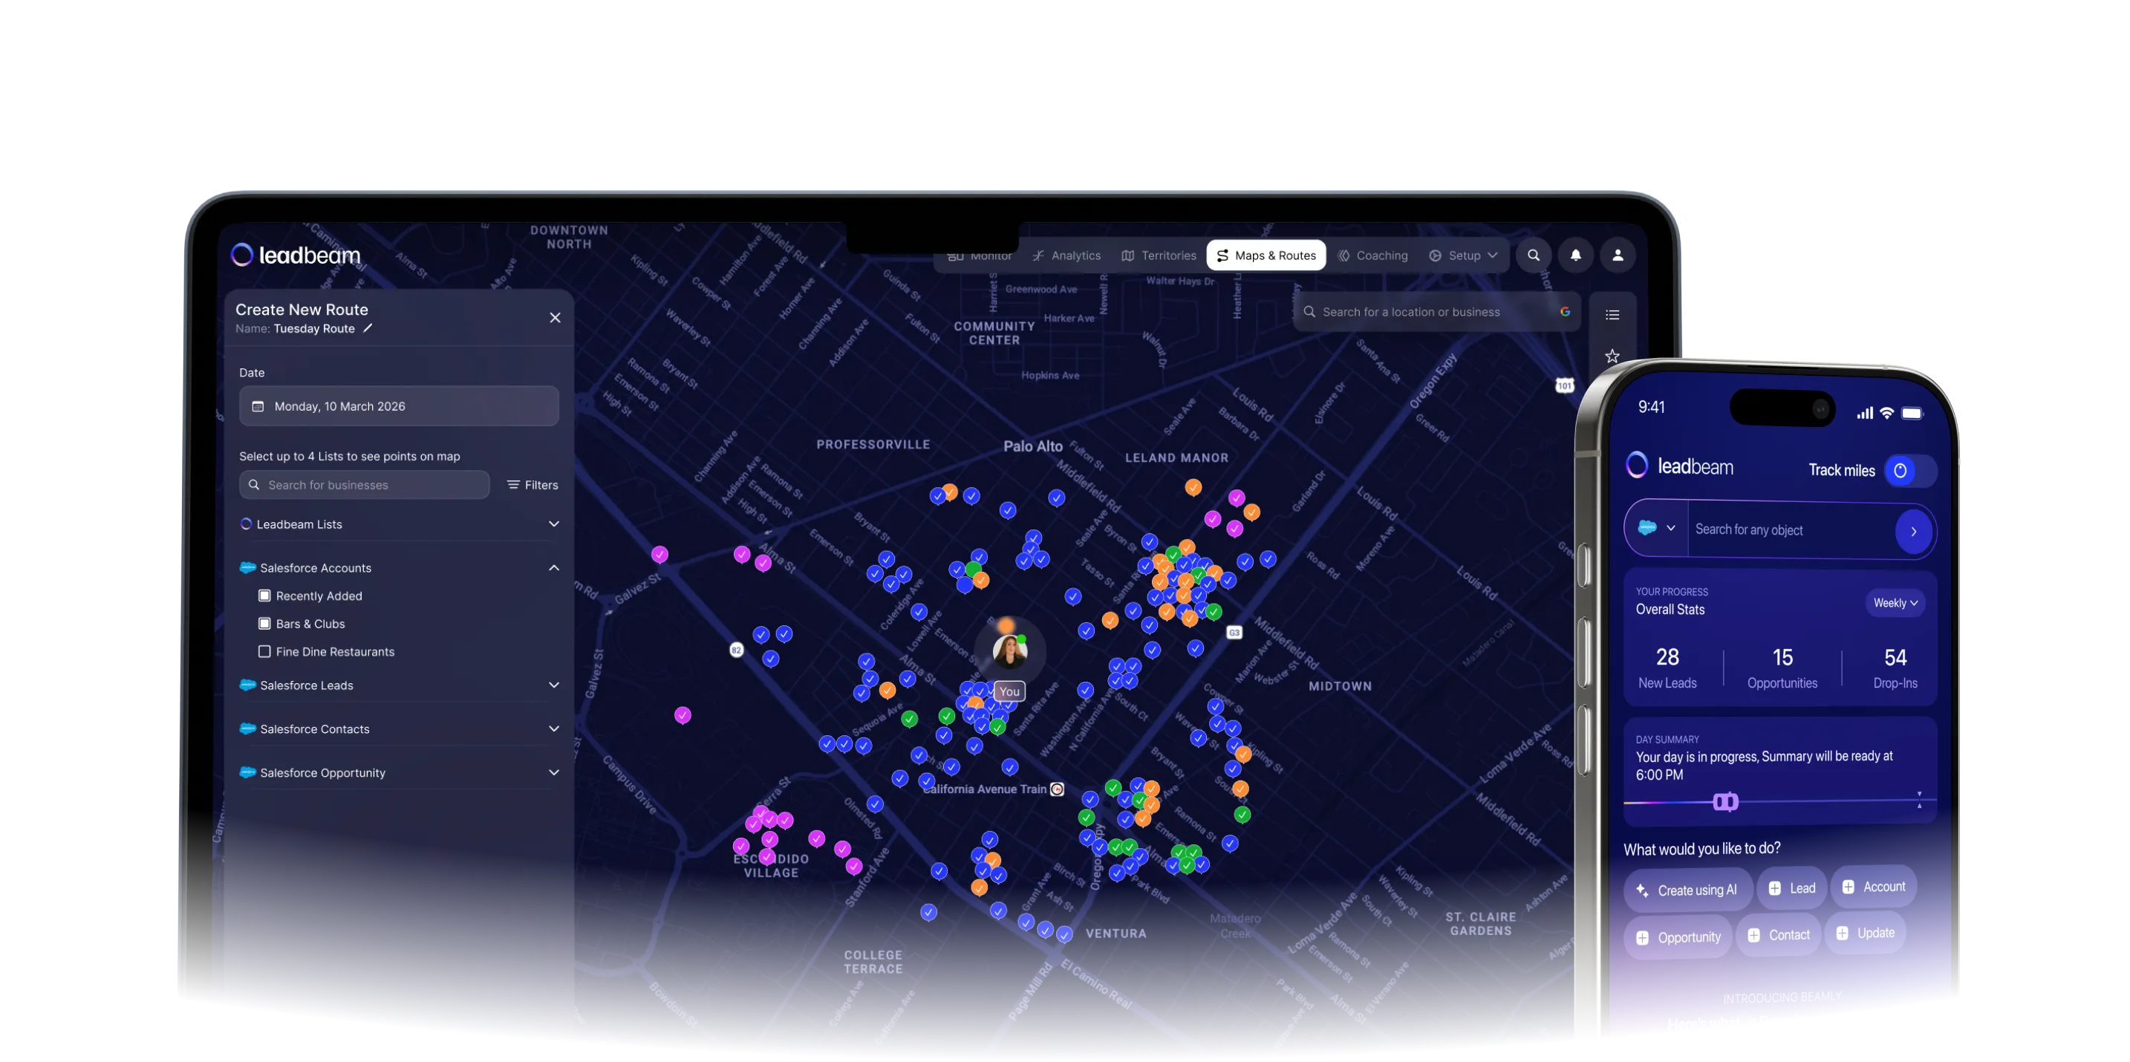The width and height of the screenshot is (2130, 1062).
Task: Click the Salesforce cloud icon in phone search
Action: pyautogui.click(x=1647, y=528)
